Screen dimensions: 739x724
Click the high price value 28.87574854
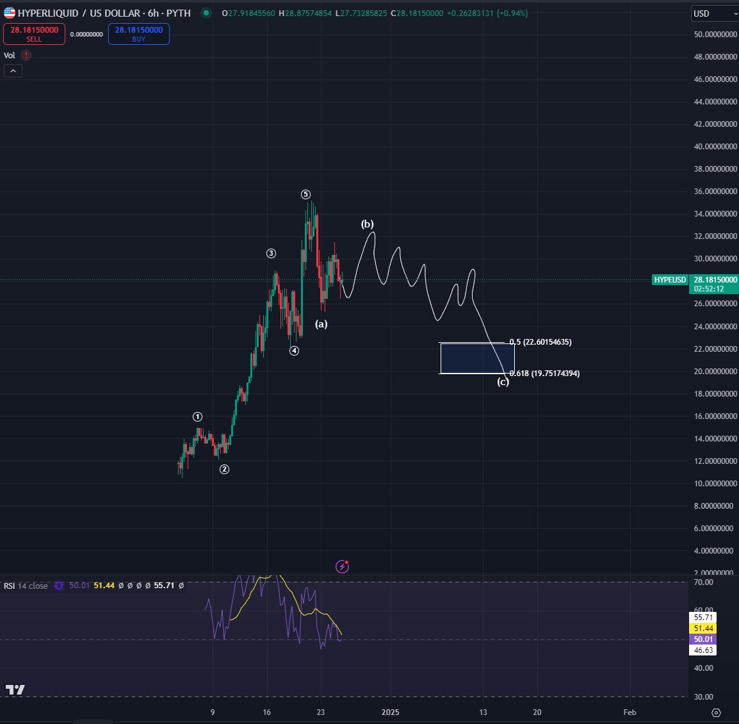pyautogui.click(x=308, y=13)
